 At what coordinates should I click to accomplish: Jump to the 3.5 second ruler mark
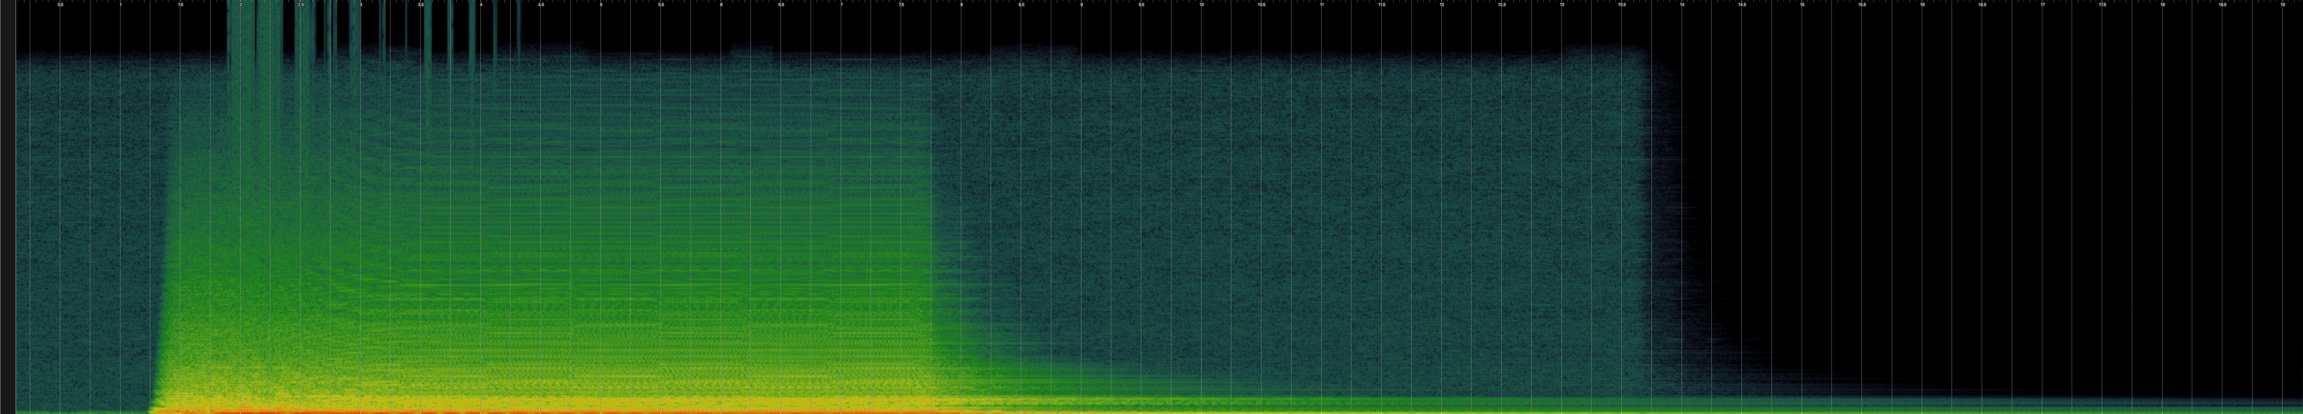pos(421,4)
